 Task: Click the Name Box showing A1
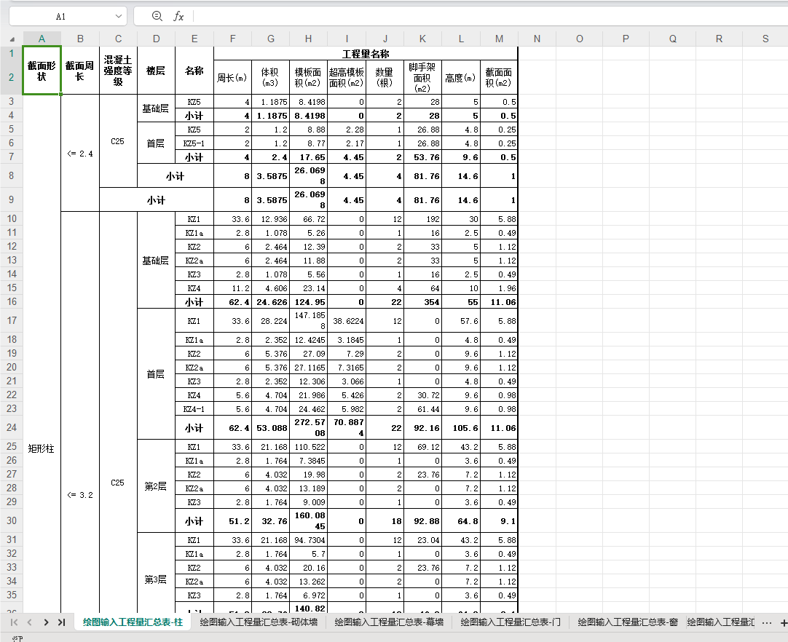coord(60,16)
